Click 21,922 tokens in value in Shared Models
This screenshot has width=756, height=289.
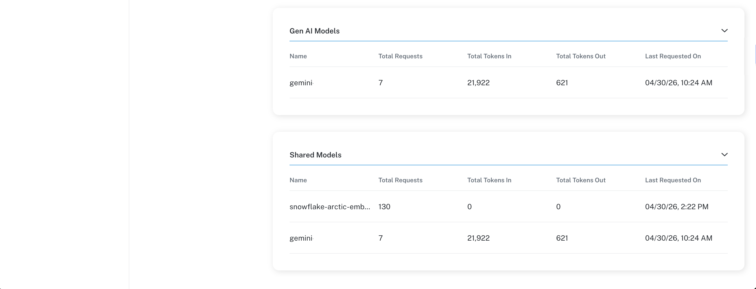478,238
